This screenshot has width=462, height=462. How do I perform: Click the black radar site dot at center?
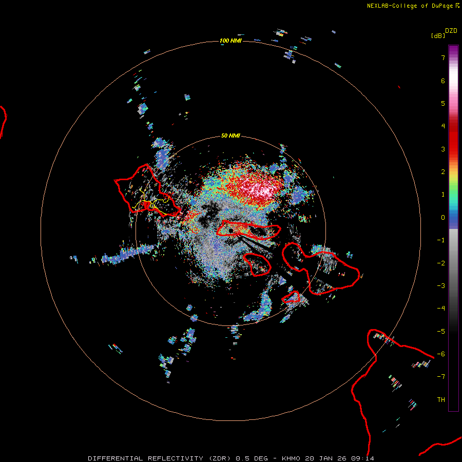click(x=231, y=230)
